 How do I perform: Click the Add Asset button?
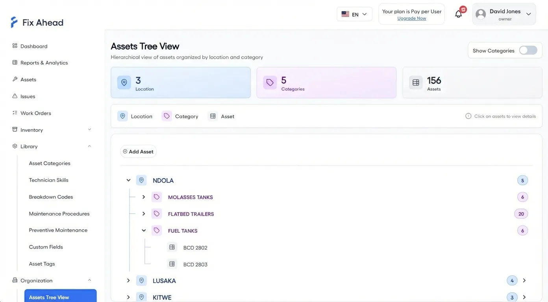[x=138, y=151]
